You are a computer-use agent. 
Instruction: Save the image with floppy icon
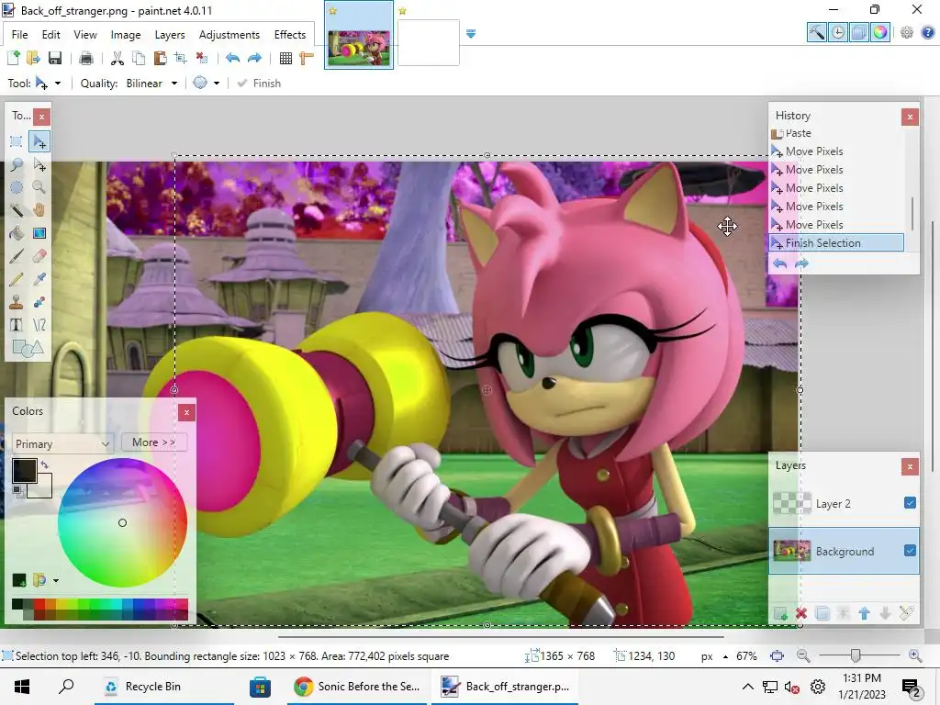click(x=55, y=58)
